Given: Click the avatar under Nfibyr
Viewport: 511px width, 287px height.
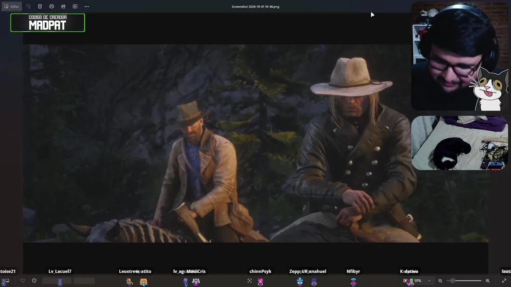Looking at the screenshot, I should (x=353, y=282).
